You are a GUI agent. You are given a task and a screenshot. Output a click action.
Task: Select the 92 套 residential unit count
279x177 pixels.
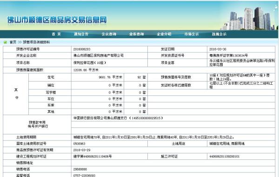[142, 77]
